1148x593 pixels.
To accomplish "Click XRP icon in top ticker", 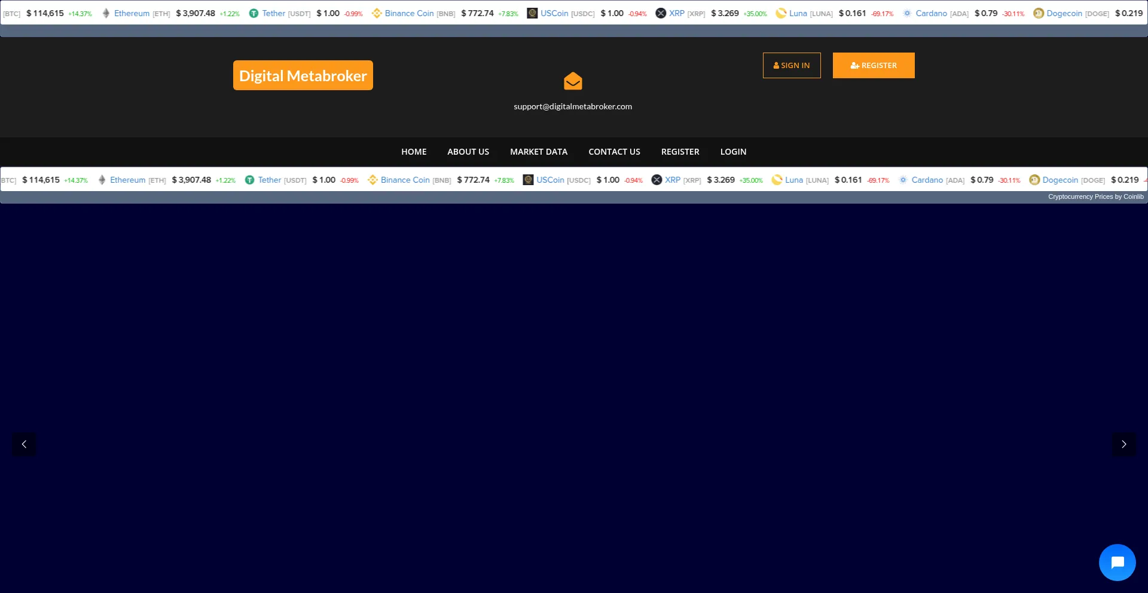I will [x=661, y=13].
